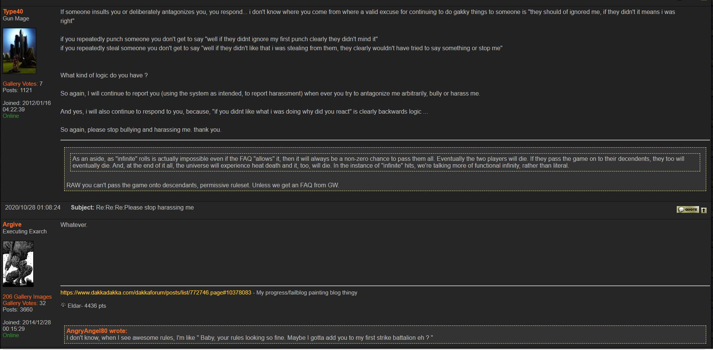Click the 'Executing Exarch' rank label
The width and height of the screenshot is (713, 350).
point(25,231)
